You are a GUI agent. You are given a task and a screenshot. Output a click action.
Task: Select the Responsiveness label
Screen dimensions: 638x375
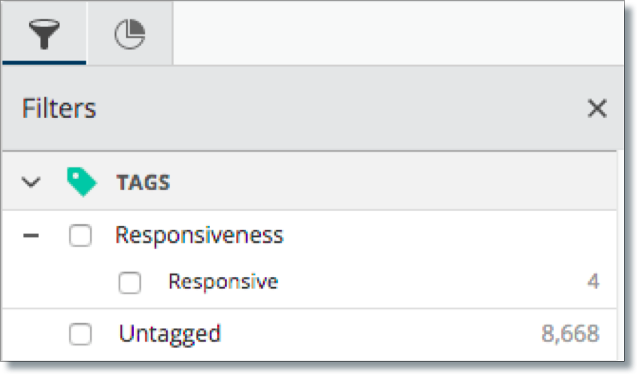click(199, 235)
